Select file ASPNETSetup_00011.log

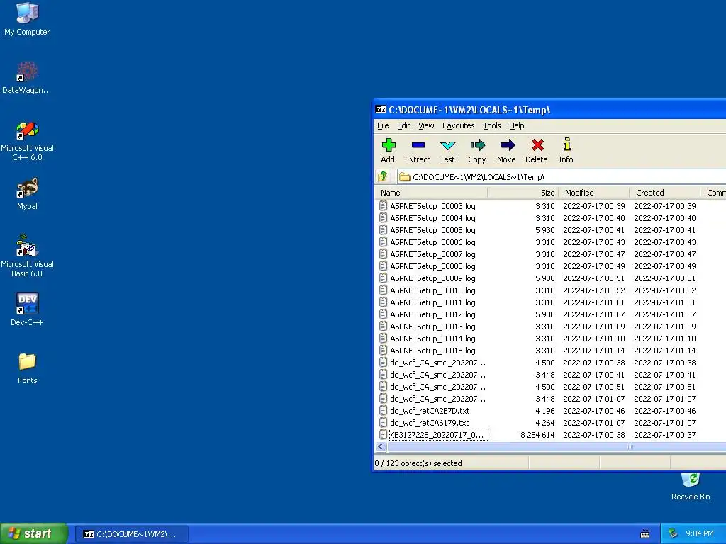click(432, 302)
